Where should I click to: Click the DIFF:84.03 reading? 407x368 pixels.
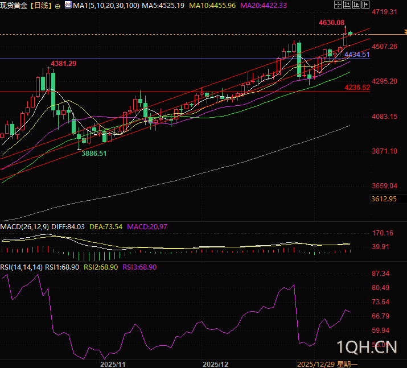pos(68,227)
